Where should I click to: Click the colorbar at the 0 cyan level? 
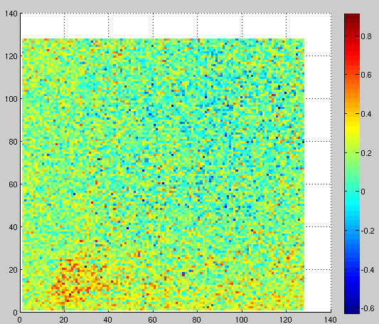pyautogui.click(x=352, y=191)
